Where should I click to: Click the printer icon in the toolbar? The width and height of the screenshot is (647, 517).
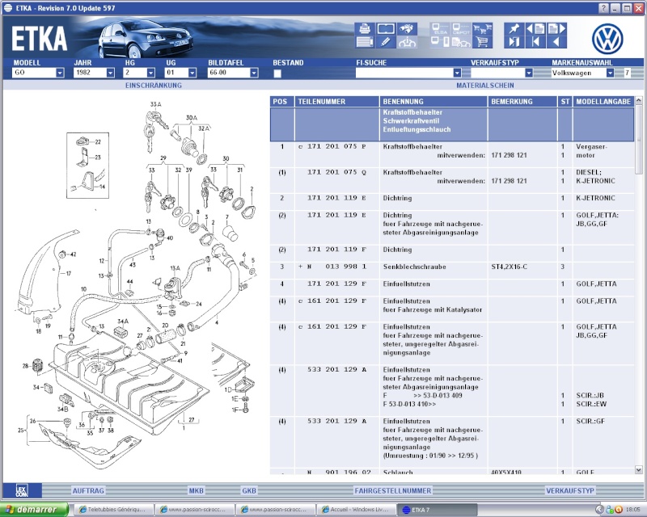click(365, 29)
